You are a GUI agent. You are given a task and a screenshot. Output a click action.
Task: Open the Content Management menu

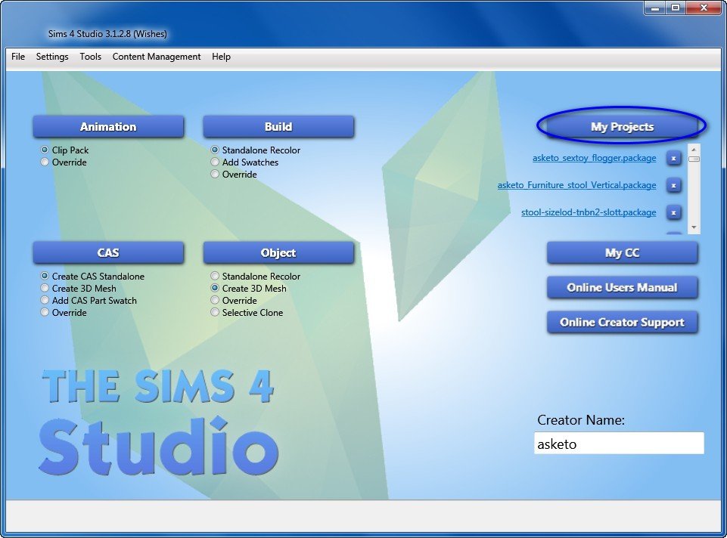tap(157, 57)
